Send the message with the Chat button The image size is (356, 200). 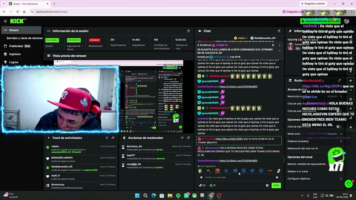[276, 185]
